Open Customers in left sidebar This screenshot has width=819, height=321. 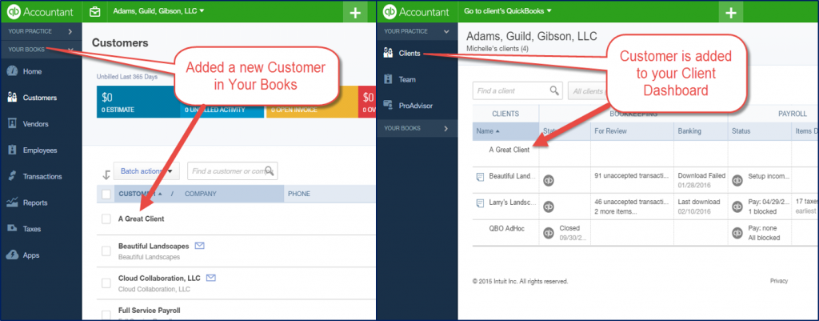[41, 98]
